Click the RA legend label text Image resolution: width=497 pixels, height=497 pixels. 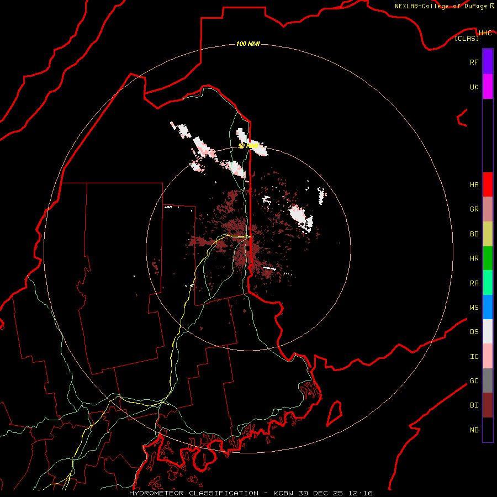coord(474,283)
